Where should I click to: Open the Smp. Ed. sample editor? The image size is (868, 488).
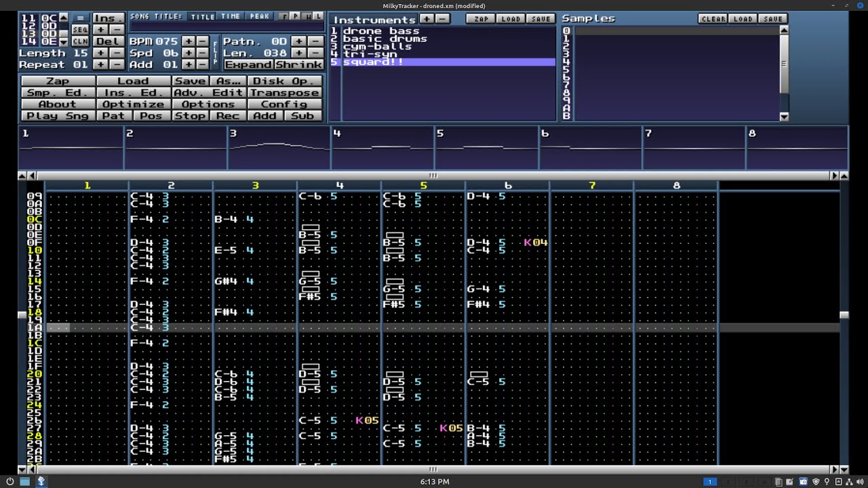tap(58, 93)
